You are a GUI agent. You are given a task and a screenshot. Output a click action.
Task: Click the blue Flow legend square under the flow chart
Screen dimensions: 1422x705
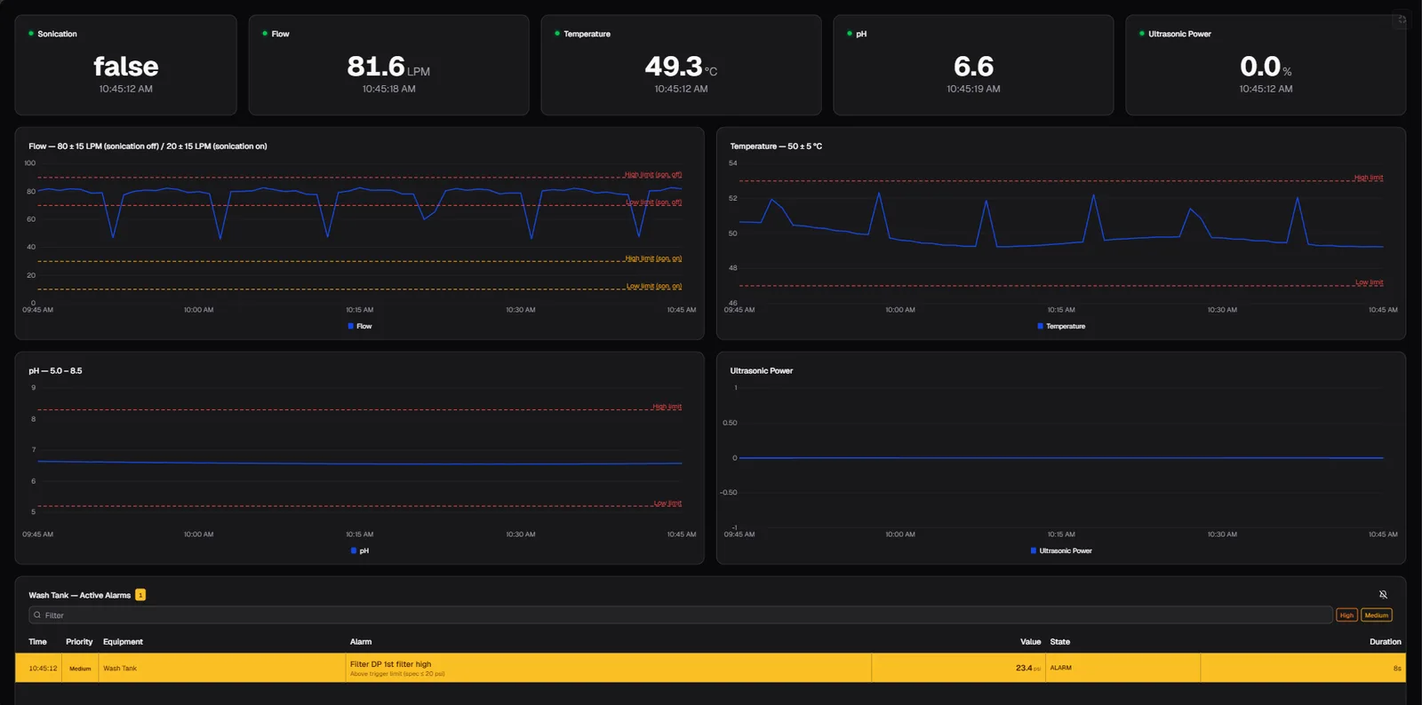351,326
